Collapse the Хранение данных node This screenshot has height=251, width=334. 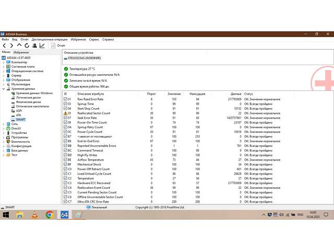point(4,89)
